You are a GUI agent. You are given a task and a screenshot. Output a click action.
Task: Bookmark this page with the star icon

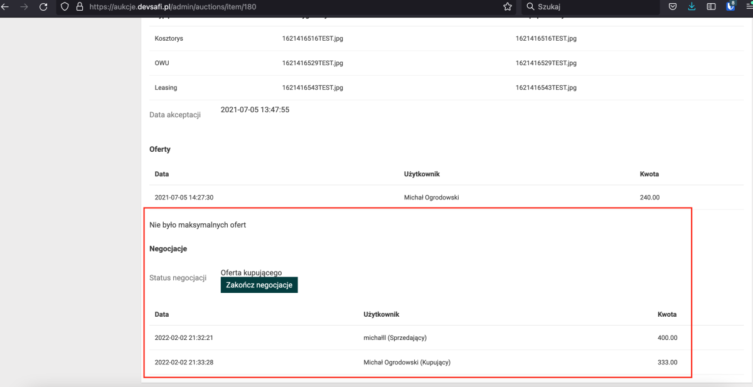(507, 7)
